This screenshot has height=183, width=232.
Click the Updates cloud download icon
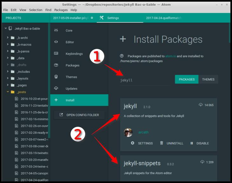(56, 88)
